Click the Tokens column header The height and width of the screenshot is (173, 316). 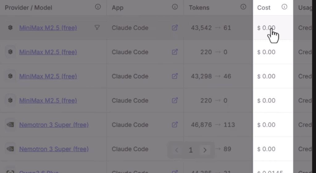click(x=199, y=8)
